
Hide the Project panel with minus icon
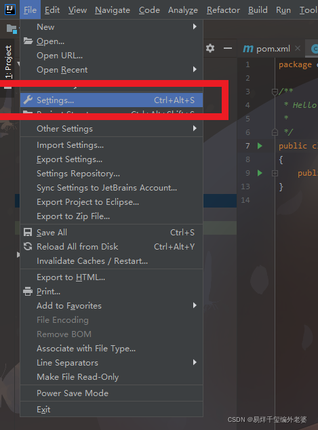point(228,49)
